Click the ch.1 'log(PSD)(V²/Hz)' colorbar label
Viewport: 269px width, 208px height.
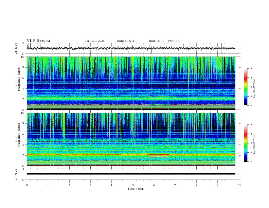[254, 89]
